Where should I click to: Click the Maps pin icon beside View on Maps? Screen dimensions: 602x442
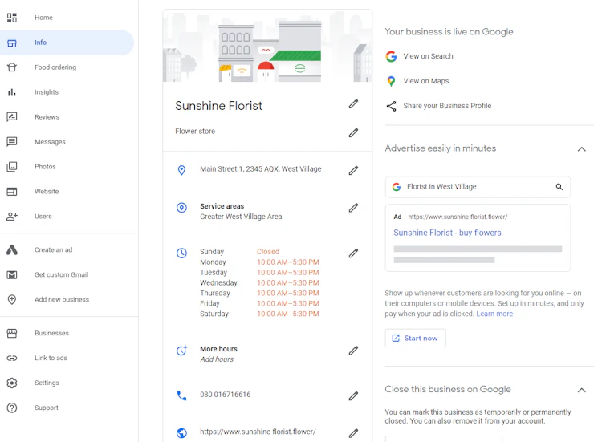(391, 81)
